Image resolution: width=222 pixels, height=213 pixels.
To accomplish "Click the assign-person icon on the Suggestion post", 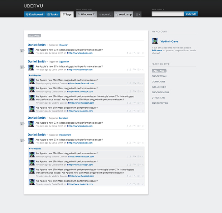I will pos(130,70).
